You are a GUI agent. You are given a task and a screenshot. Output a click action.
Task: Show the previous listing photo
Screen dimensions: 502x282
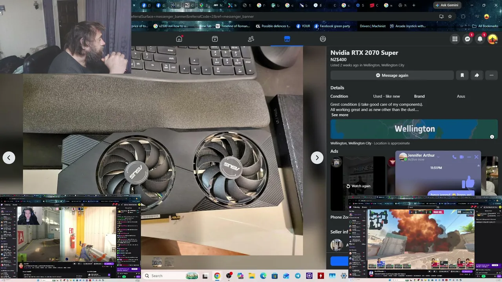[9, 157]
